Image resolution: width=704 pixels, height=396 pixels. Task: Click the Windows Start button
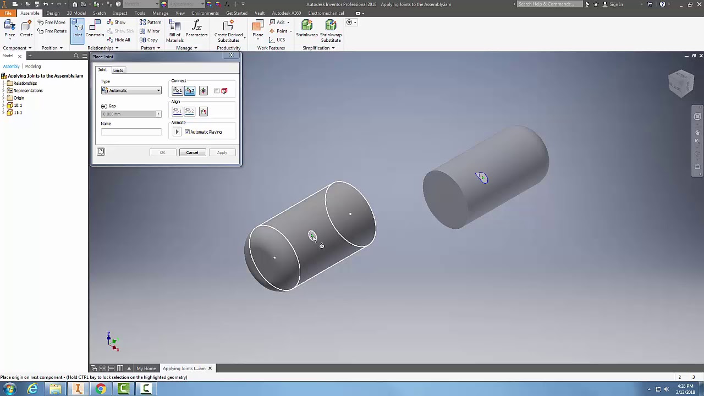[10, 389]
